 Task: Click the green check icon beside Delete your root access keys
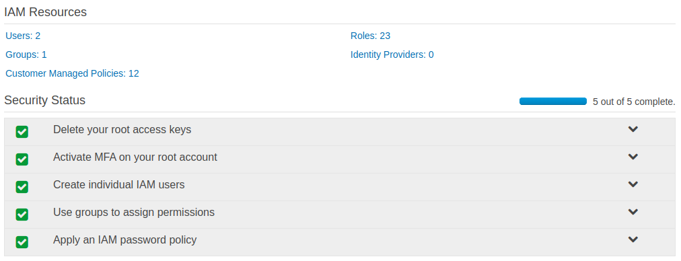pos(22,132)
